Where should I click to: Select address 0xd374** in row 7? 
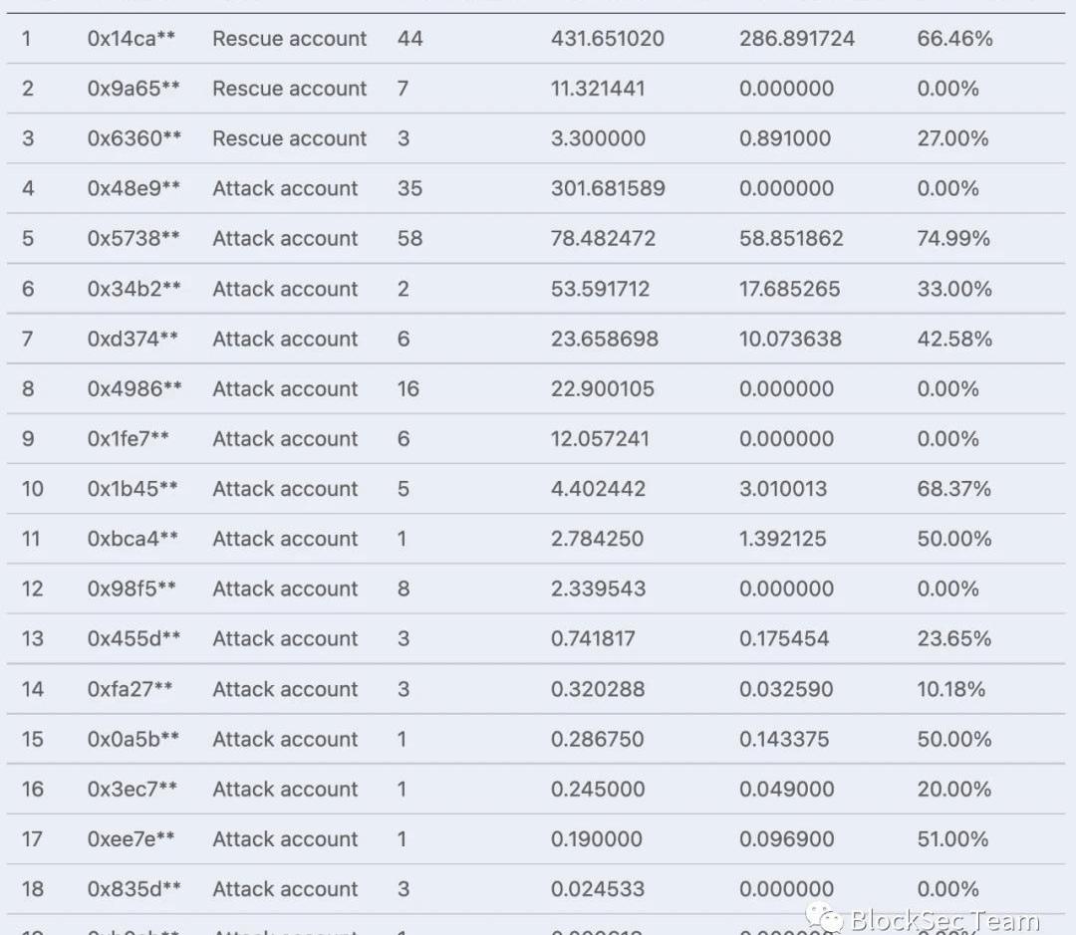133,339
